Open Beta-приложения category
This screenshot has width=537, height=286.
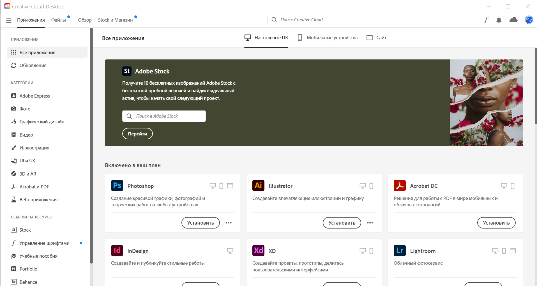coord(47,200)
